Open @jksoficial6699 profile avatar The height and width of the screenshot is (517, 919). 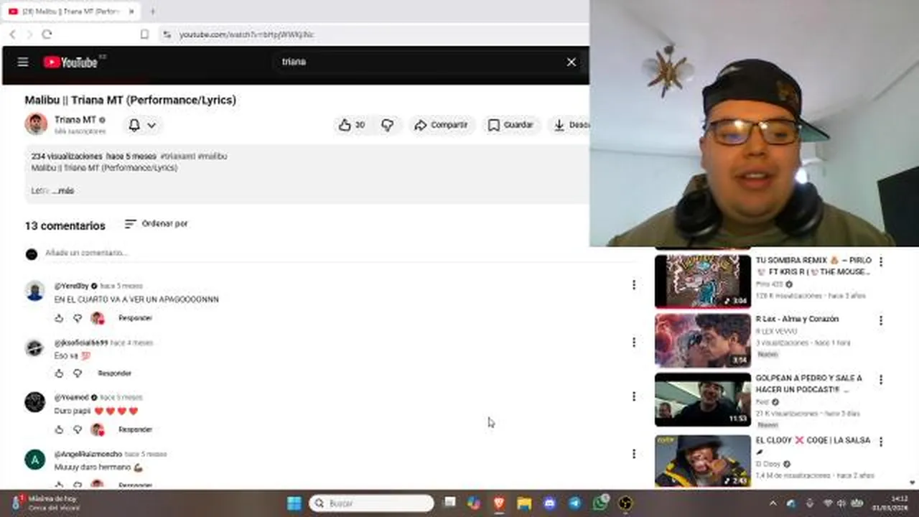(x=34, y=348)
